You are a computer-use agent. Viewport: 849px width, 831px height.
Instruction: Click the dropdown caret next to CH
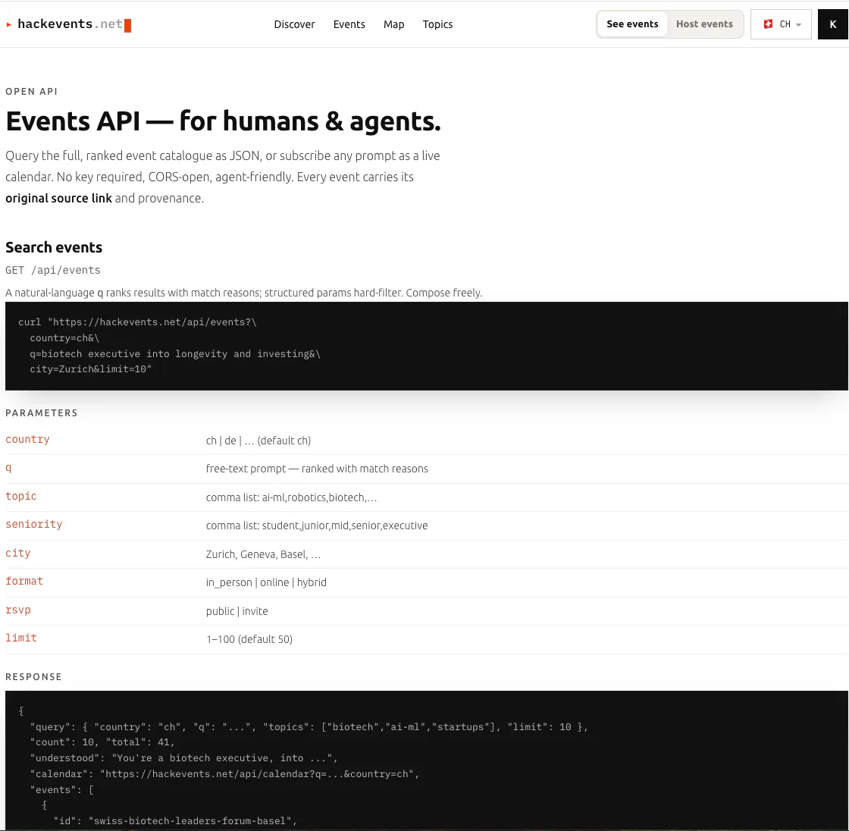(x=798, y=25)
